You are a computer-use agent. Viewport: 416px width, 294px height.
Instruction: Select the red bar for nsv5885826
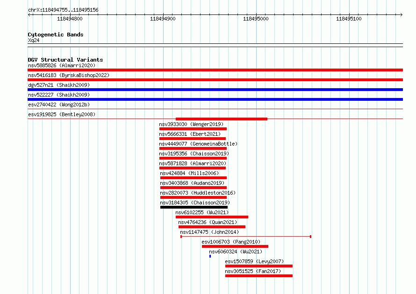point(215,70)
